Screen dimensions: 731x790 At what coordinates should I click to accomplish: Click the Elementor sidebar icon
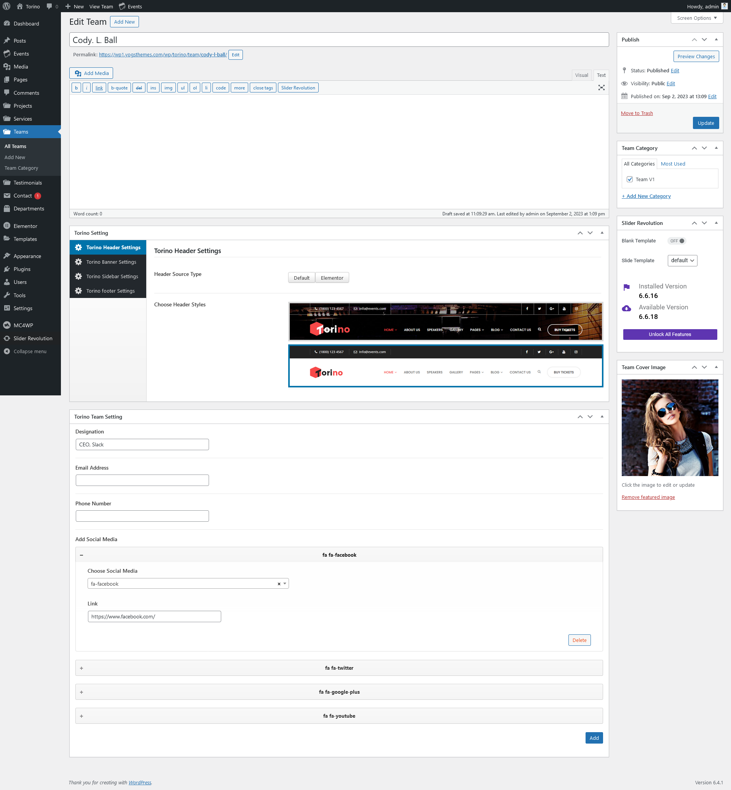pyautogui.click(x=7, y=226)
